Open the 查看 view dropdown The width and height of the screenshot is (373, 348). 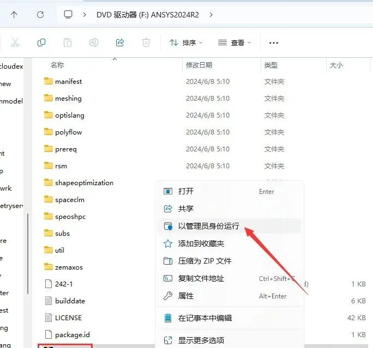(x=234, y=43)
